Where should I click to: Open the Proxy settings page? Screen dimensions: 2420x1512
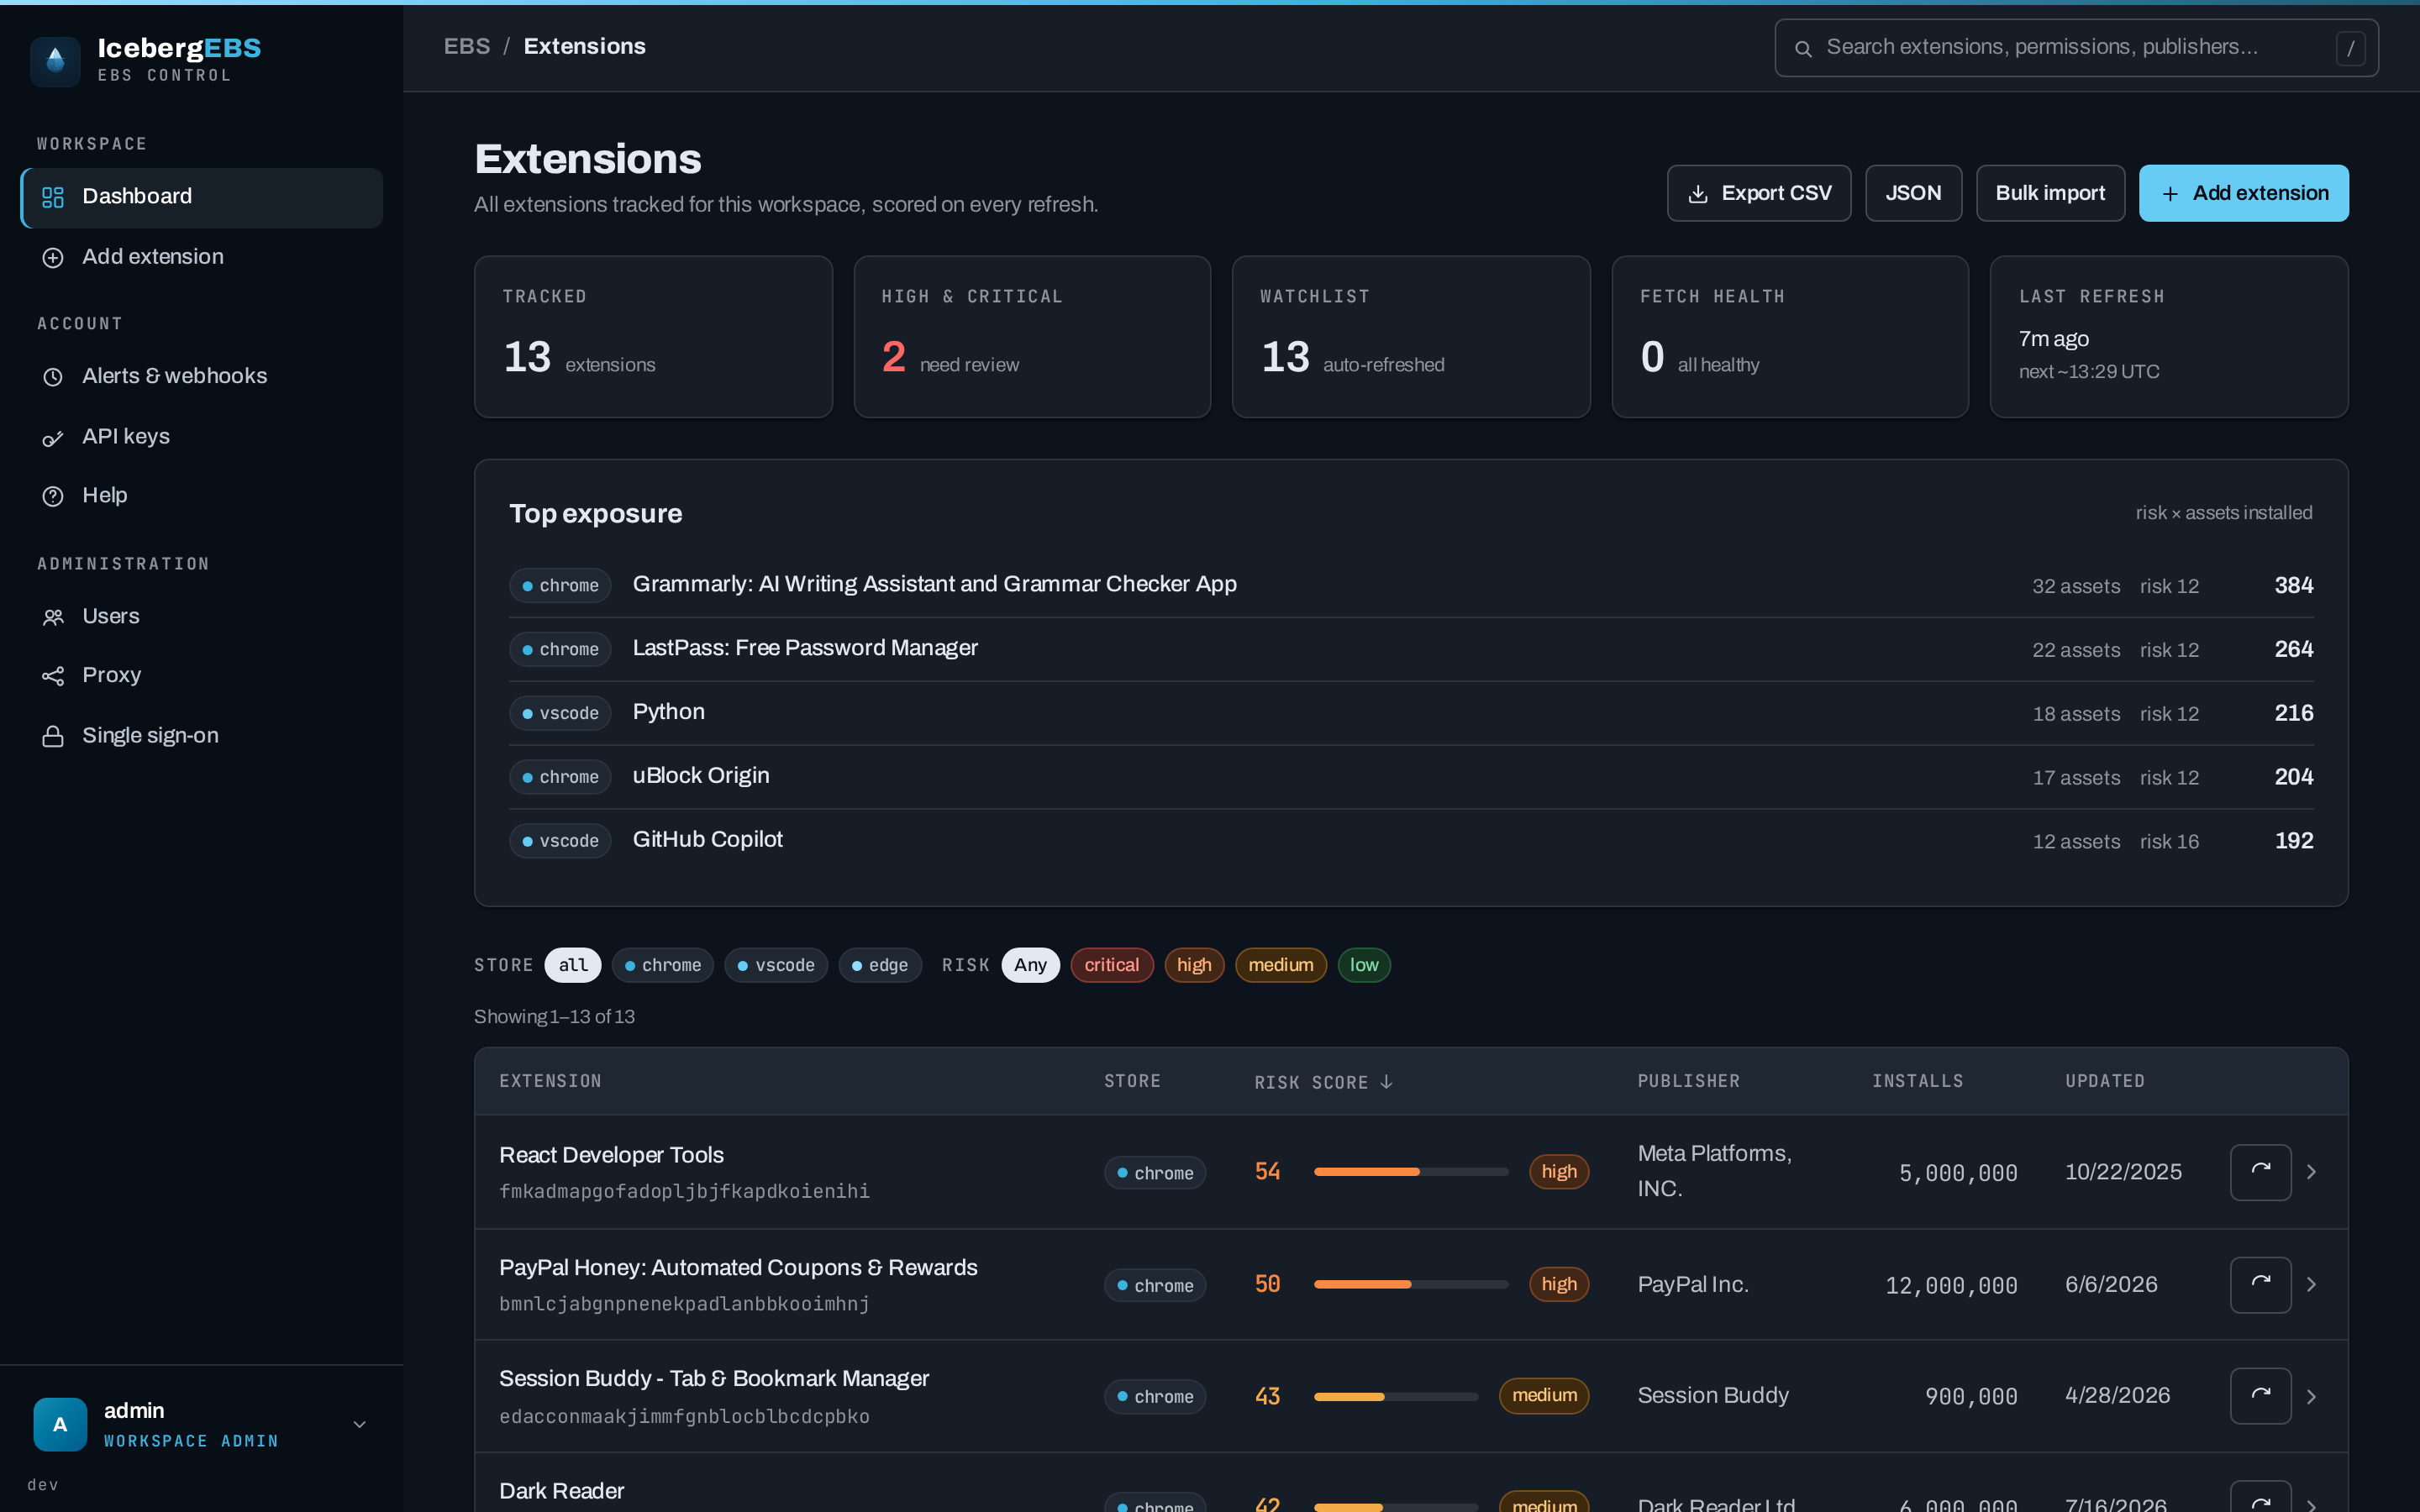(x=201, y=675)
